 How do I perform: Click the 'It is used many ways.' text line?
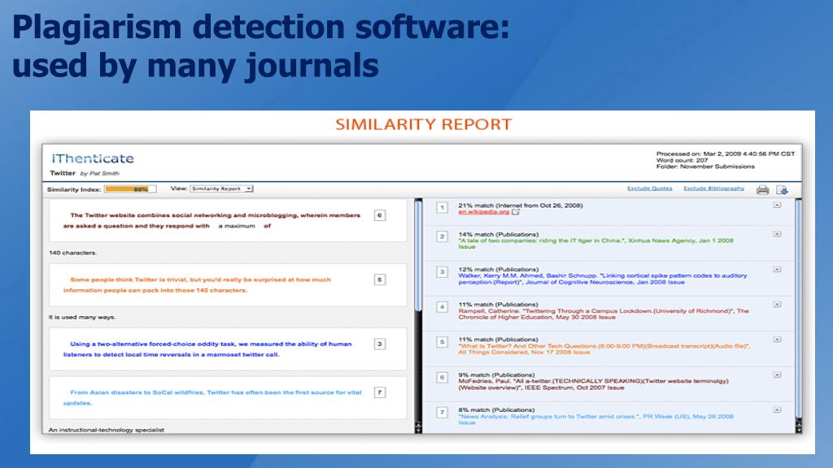click(82, 317)
